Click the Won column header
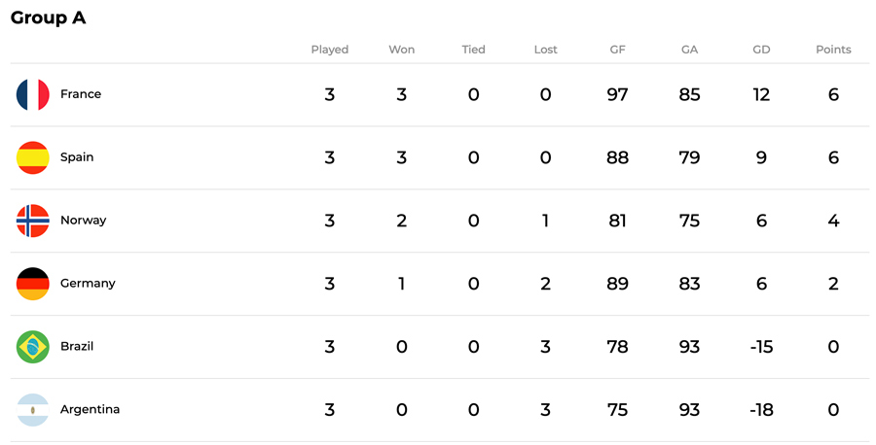 tap(402, 50)
